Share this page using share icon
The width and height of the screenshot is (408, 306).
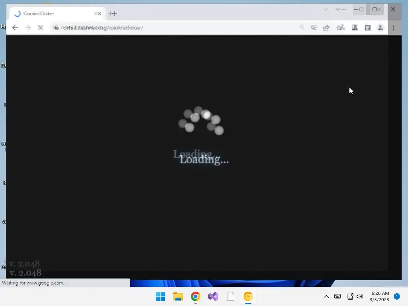point(326,27)
